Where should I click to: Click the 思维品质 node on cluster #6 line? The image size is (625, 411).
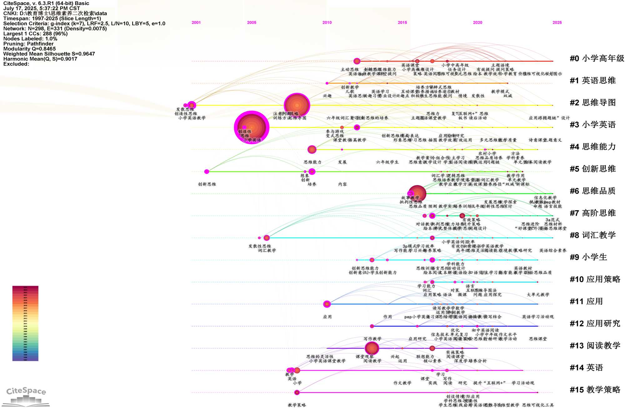pos(417,193)
